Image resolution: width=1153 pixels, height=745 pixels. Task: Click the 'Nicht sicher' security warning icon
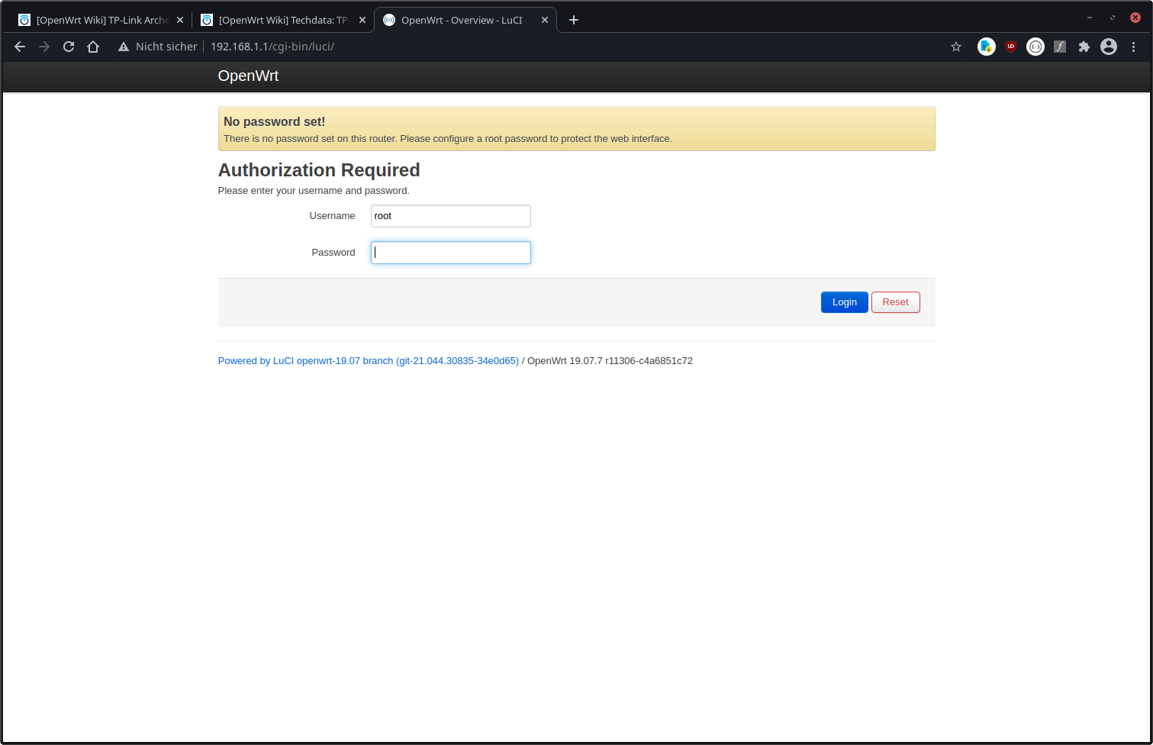coord(124,47)
